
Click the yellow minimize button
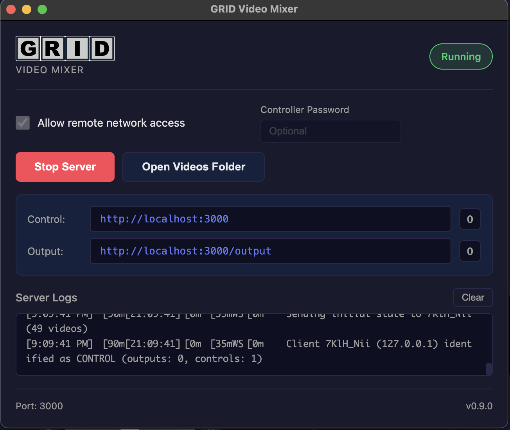click(x=26, y=9)
